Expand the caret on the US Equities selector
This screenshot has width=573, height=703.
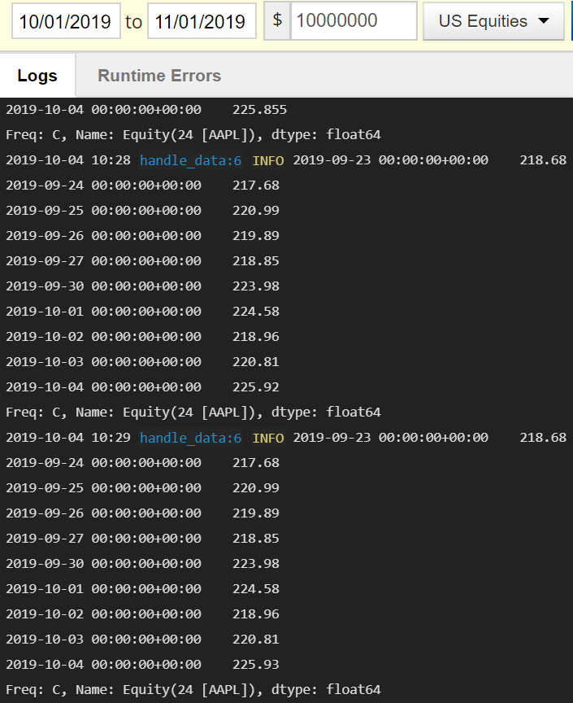[545, 21]
